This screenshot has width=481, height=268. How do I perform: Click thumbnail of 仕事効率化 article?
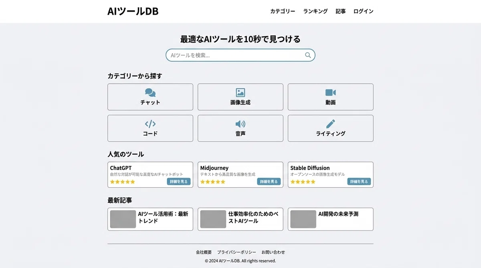[213, 219]
